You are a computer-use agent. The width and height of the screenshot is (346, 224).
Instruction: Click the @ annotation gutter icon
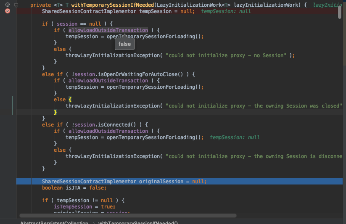coord(7,5)
